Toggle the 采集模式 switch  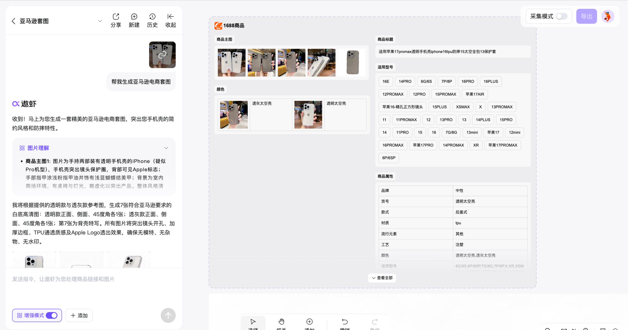(562, 16)
